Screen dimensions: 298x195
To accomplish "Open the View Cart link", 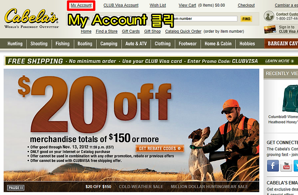I will (187, 5).
